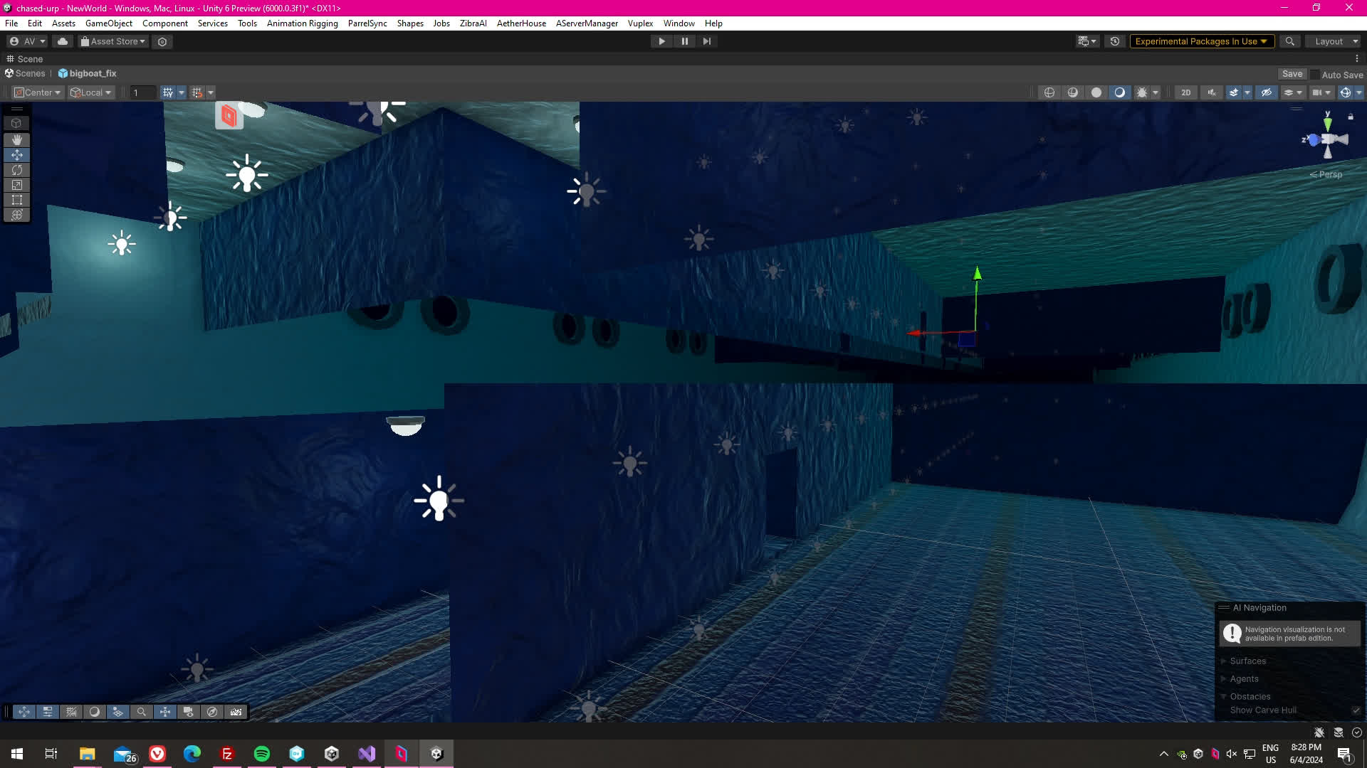The image size is (1367, 768).
Task: Click the cloud services icon
Action: click(63, 41)
